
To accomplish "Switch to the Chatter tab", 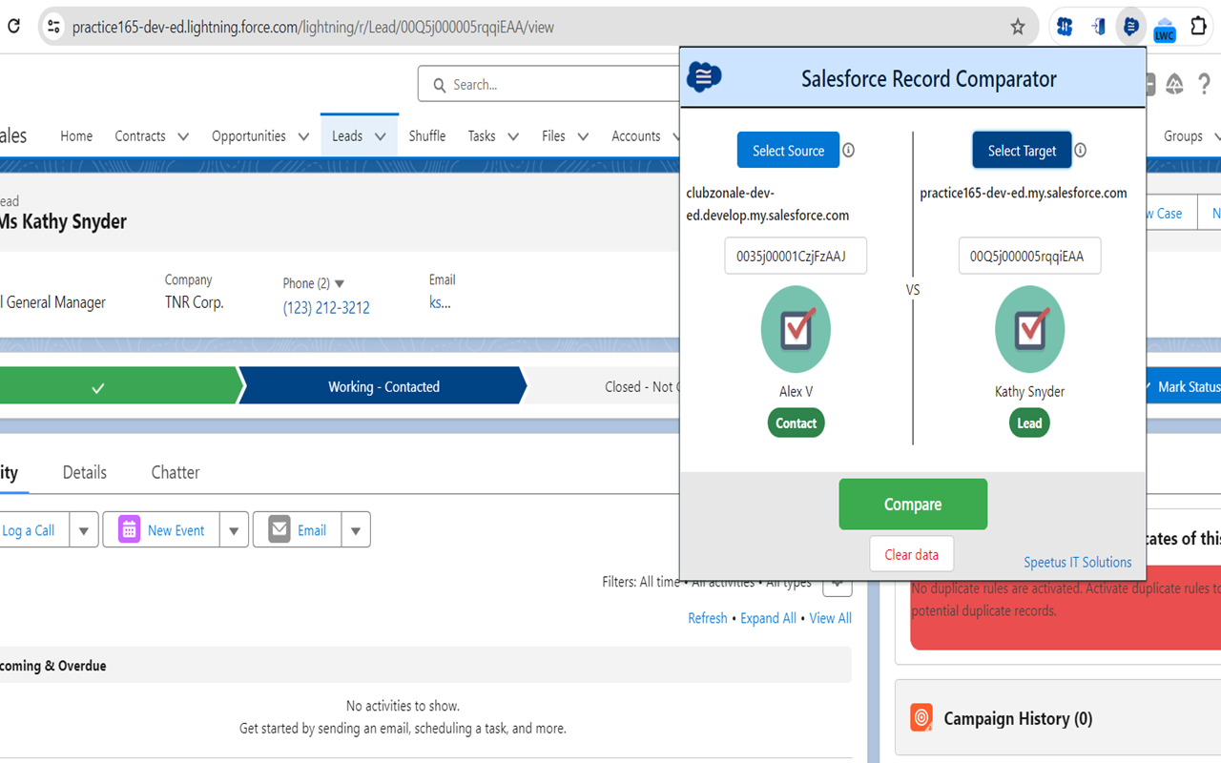I will click(x=176, y=472).
